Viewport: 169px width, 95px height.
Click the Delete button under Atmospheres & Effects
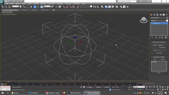[x=163, y=59]
